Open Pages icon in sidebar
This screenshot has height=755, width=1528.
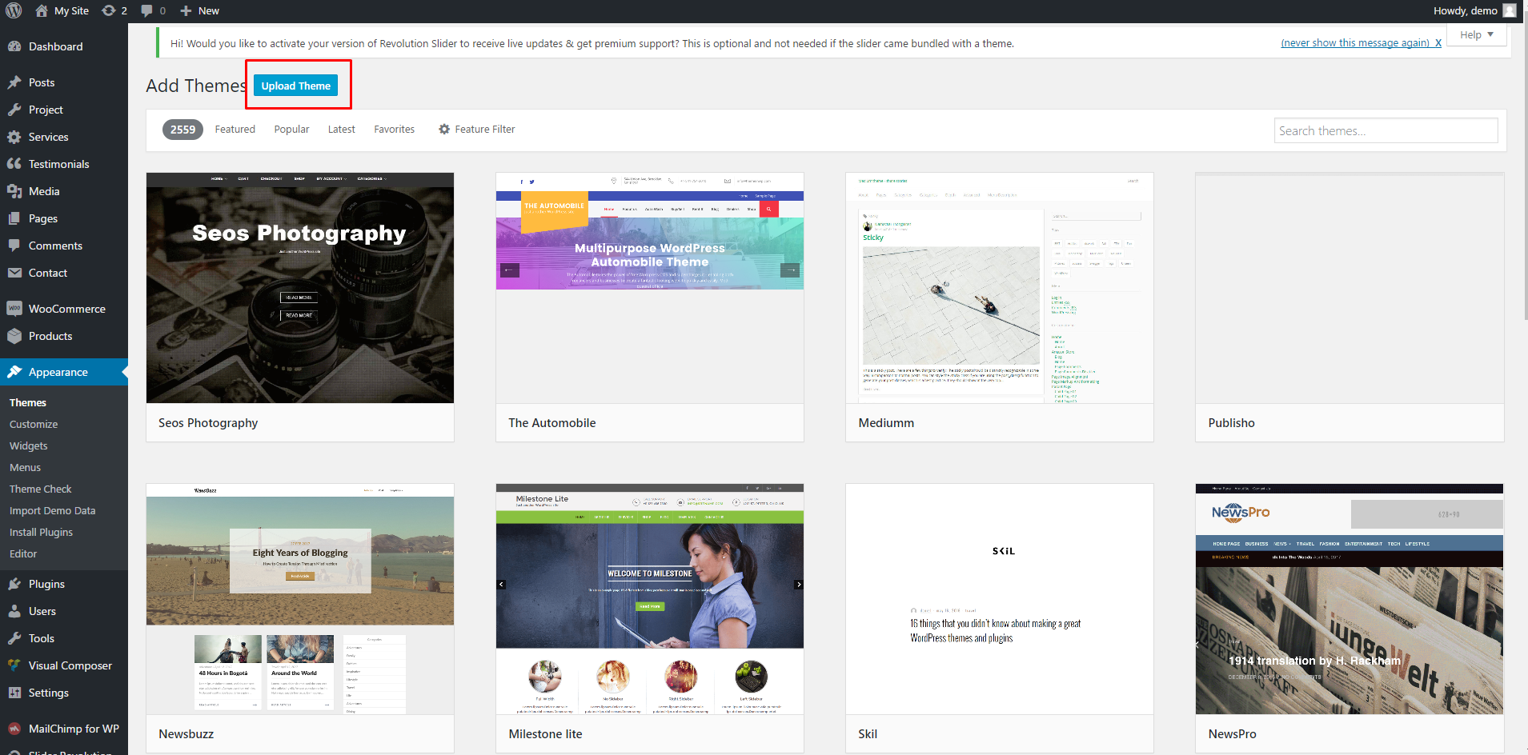[x=14, y=218]
